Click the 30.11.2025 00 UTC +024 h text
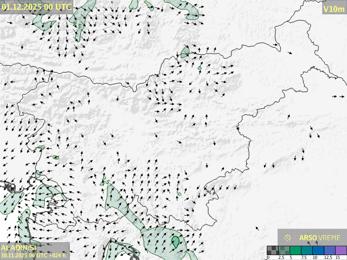This screenshot has height=260, width=347. (x=34, y=255)
